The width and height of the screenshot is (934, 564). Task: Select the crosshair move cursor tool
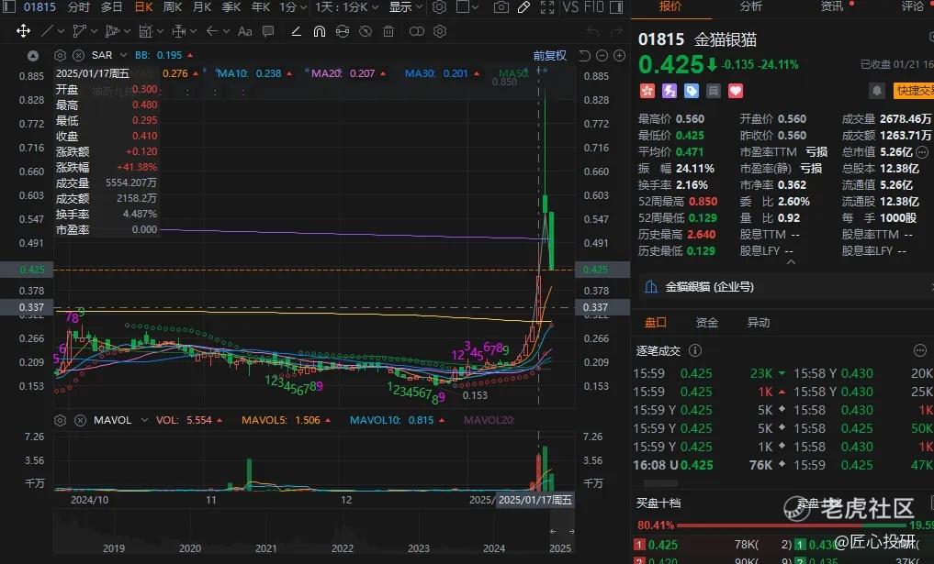tap(23, 31)
